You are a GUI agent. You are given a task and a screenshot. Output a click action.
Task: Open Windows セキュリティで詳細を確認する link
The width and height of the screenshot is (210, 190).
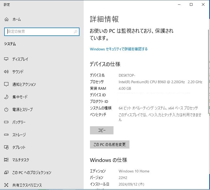click(x=119, y=49)
